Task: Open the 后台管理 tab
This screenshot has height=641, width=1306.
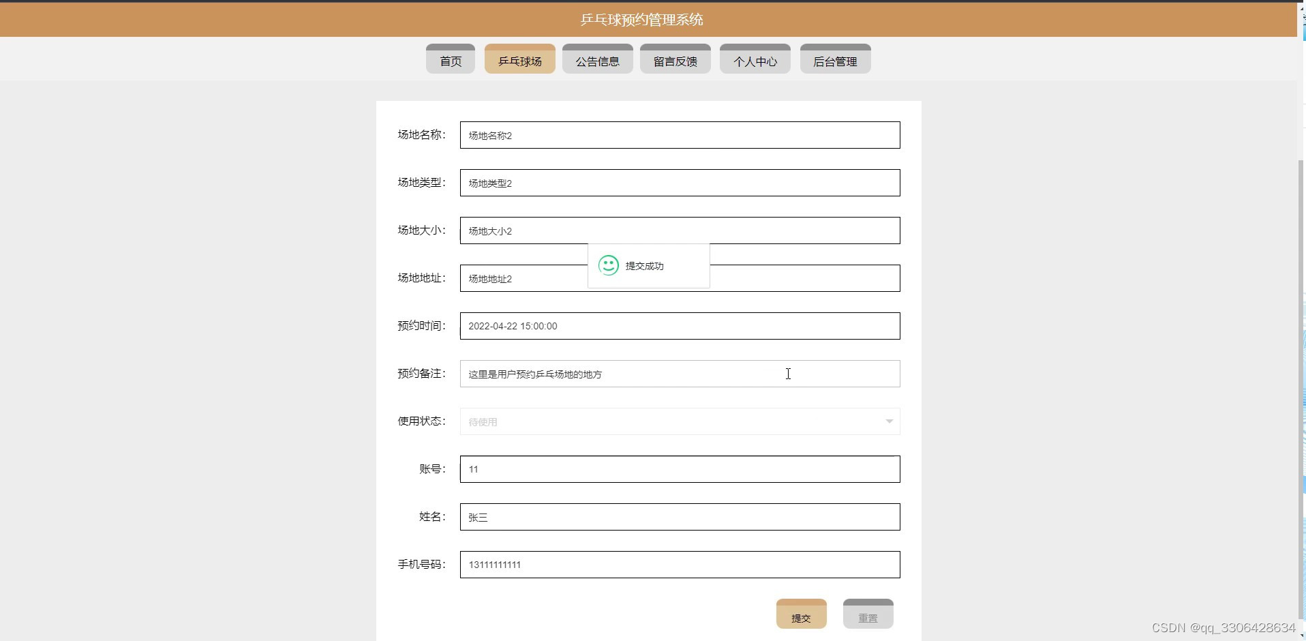Action: 836,59
